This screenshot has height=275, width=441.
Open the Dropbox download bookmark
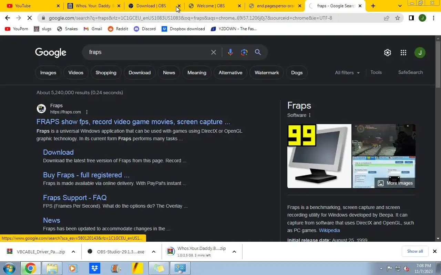[x=183, y=29]
